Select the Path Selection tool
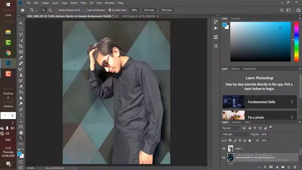 (x=21, y=121)
